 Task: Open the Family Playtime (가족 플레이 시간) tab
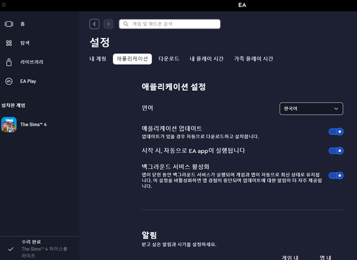(x=253, y=59)
